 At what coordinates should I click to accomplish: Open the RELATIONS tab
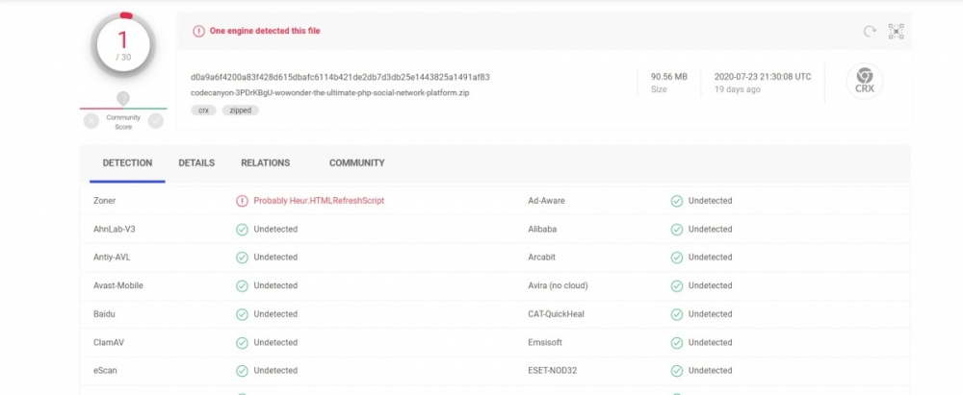[266, 163]
